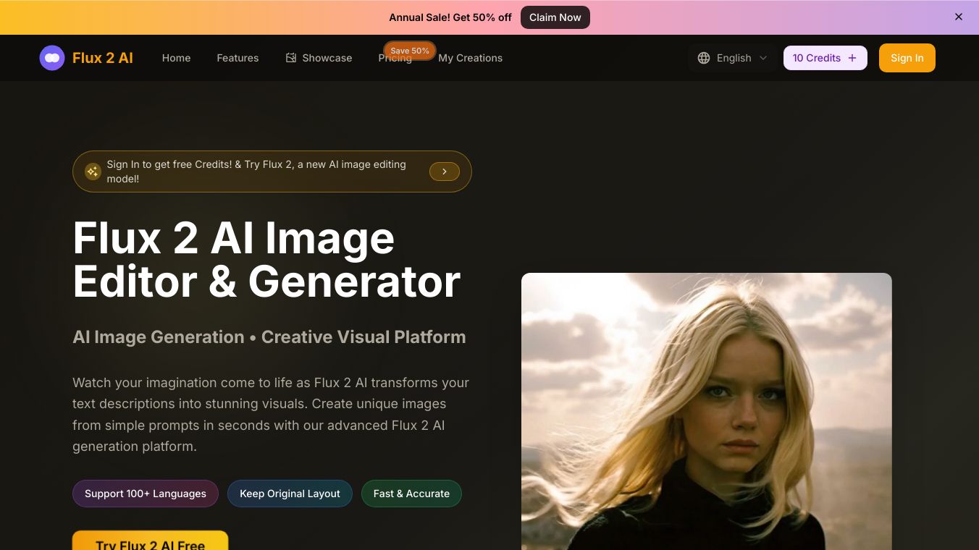
Task: Click the Flux 2 AI brand name link
Action: click(x=103, y=58)
